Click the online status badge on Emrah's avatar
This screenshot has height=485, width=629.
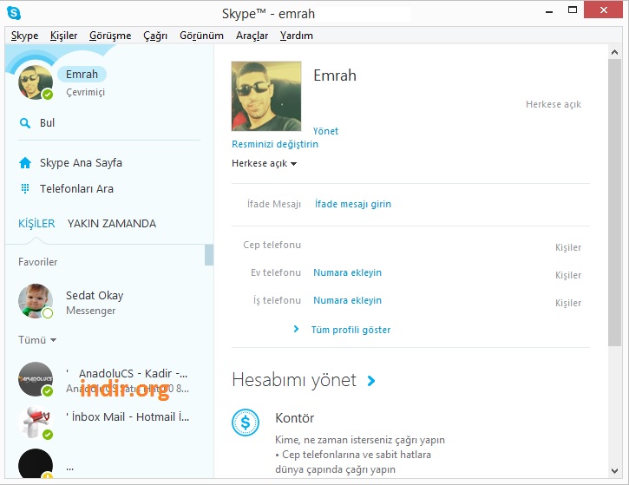48,95
